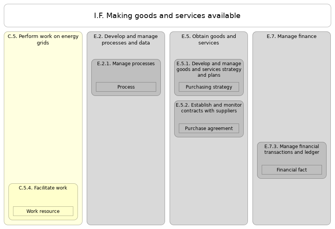Click the 'Financial fact' box
The width and height of the screenshot is (335, 229).
pos(292,170)
